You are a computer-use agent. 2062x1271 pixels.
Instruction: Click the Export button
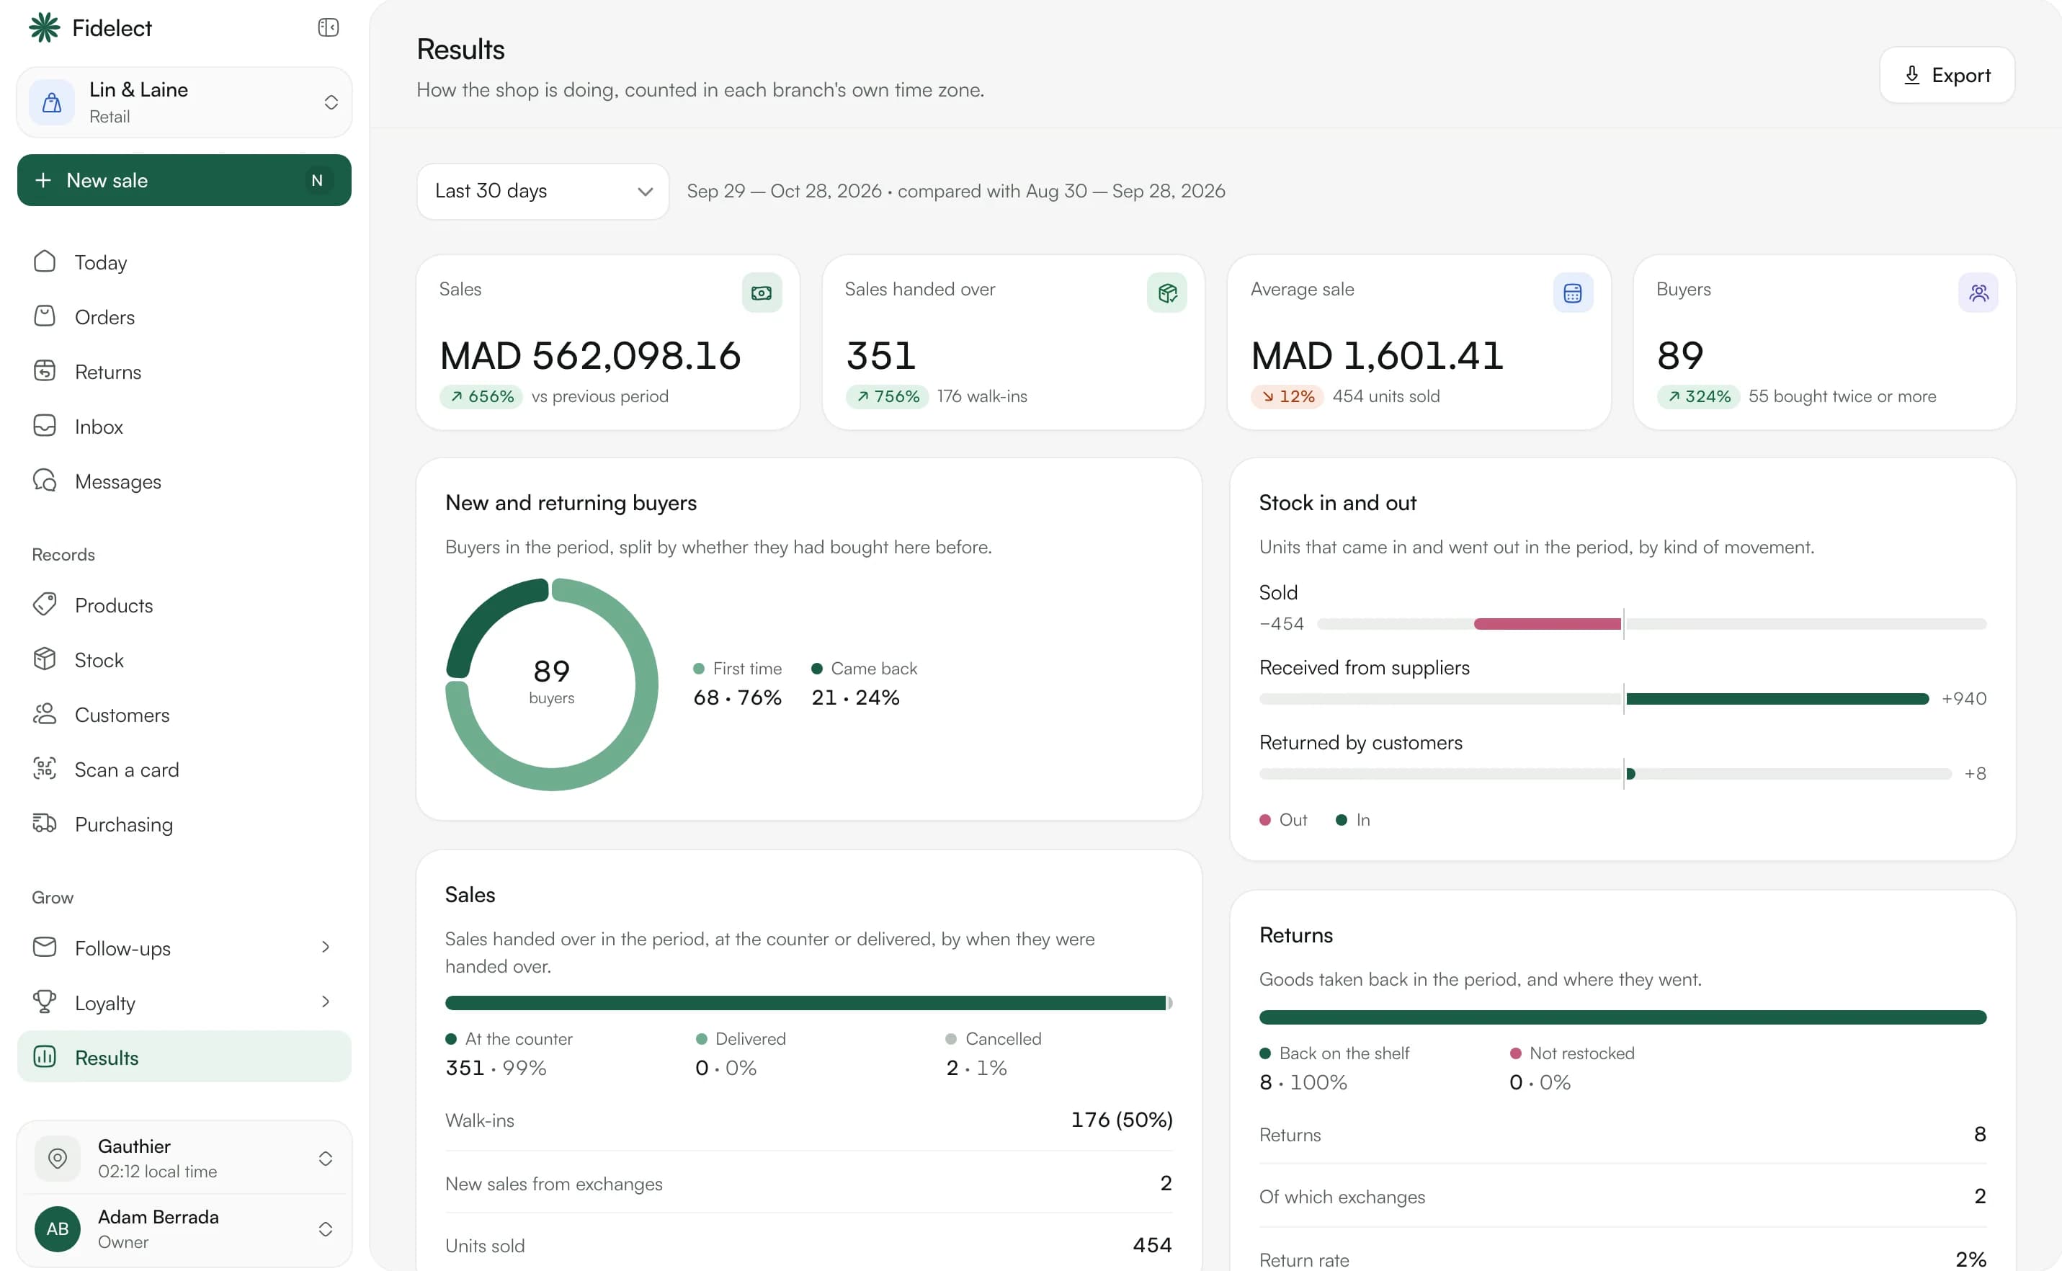point(1947,76)
